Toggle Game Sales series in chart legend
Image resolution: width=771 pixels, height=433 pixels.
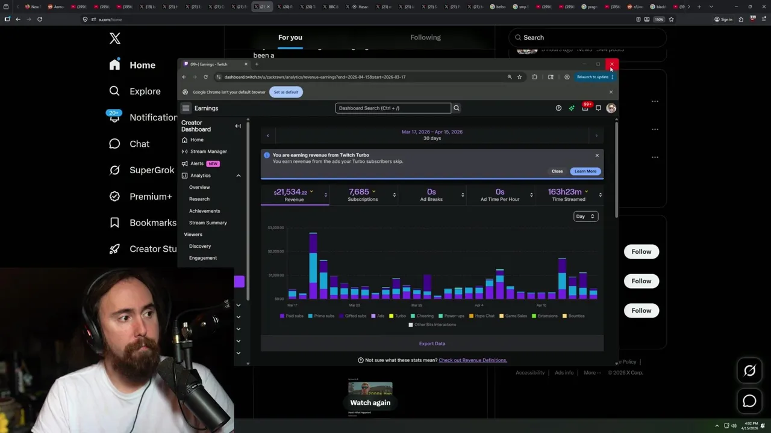(x=514, y=316)
